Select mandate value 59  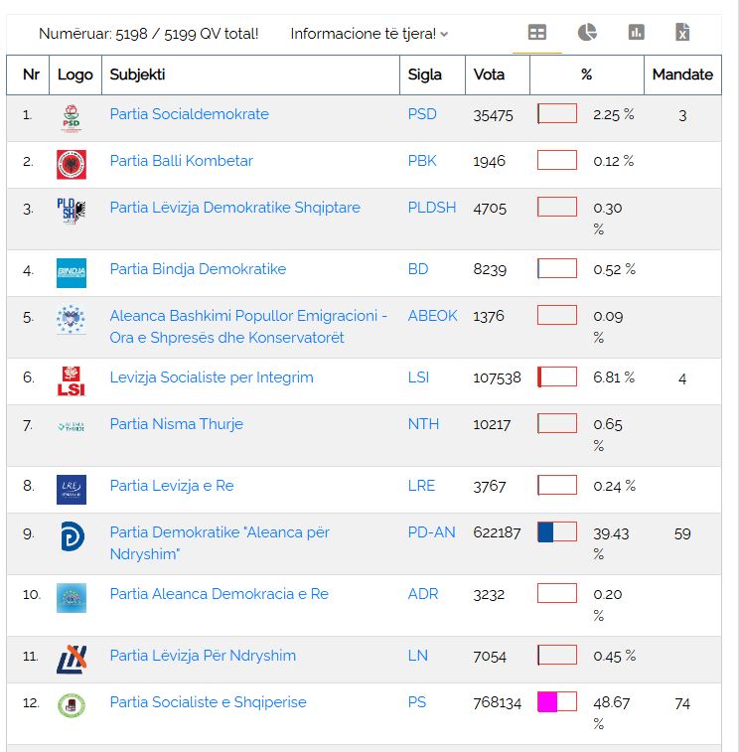click(682, 533)
